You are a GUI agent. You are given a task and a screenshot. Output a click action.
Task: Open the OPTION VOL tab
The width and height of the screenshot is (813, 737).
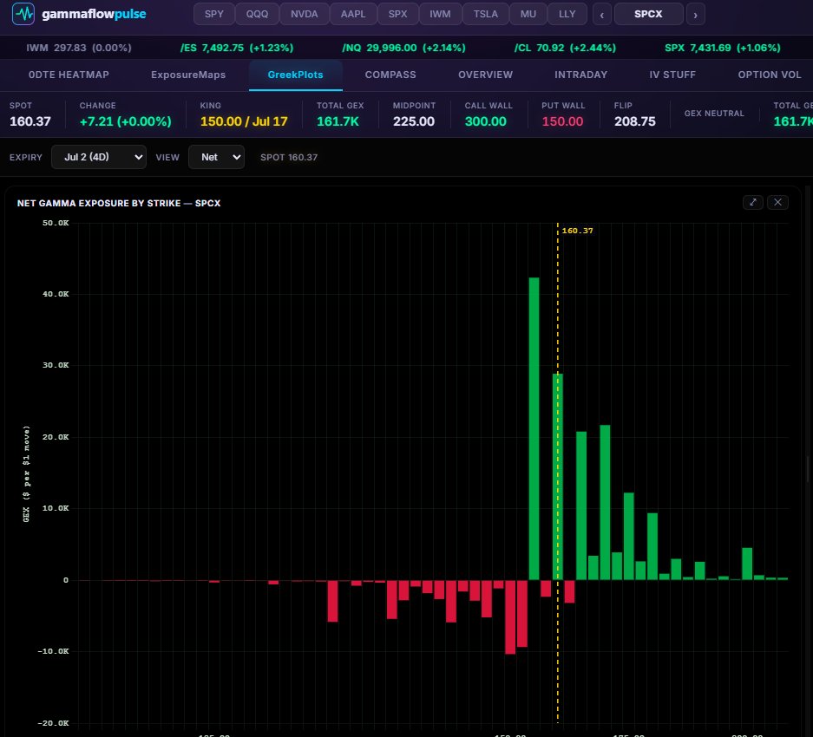(x=770, y=75)
